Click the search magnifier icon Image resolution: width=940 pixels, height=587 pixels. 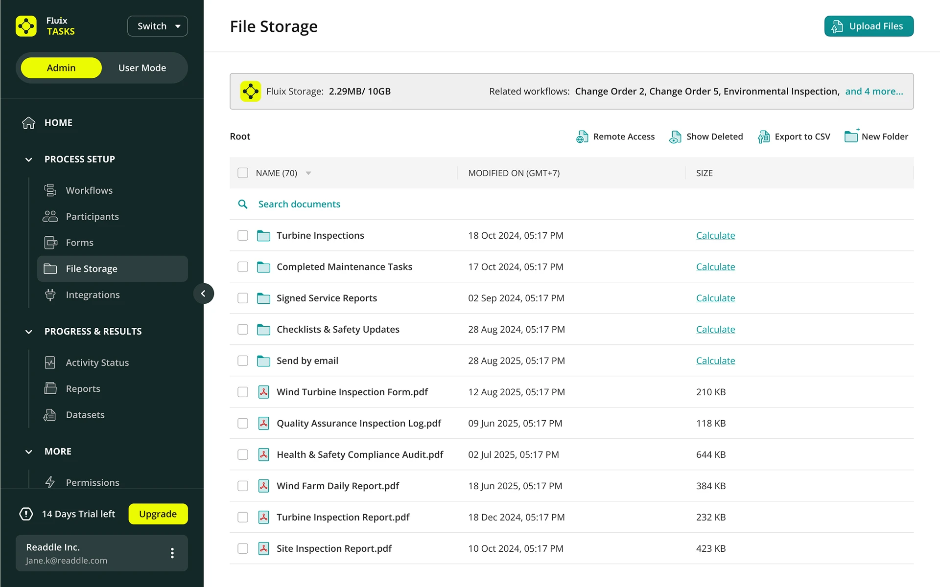point(243,204)
